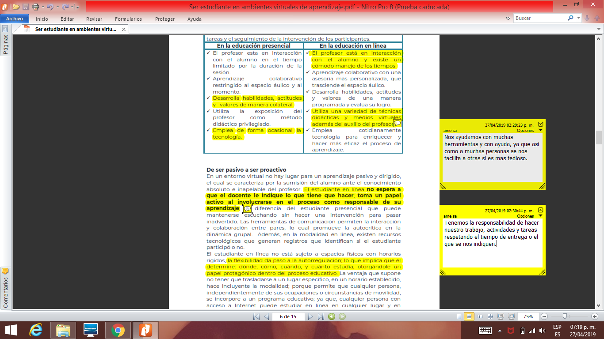Screen dimensions: 604x339
Task: Jump to the first page of document
Action: [256, 316]
